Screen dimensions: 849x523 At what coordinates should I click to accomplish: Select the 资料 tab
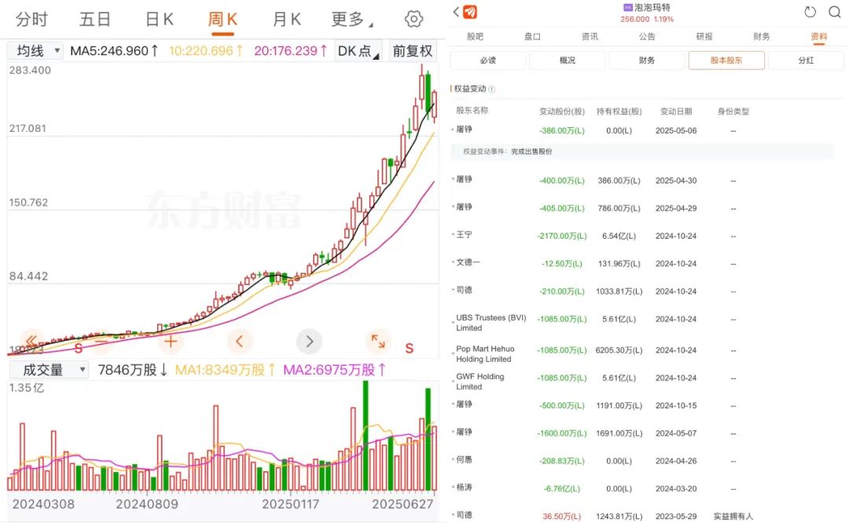[x=818, y=37]
